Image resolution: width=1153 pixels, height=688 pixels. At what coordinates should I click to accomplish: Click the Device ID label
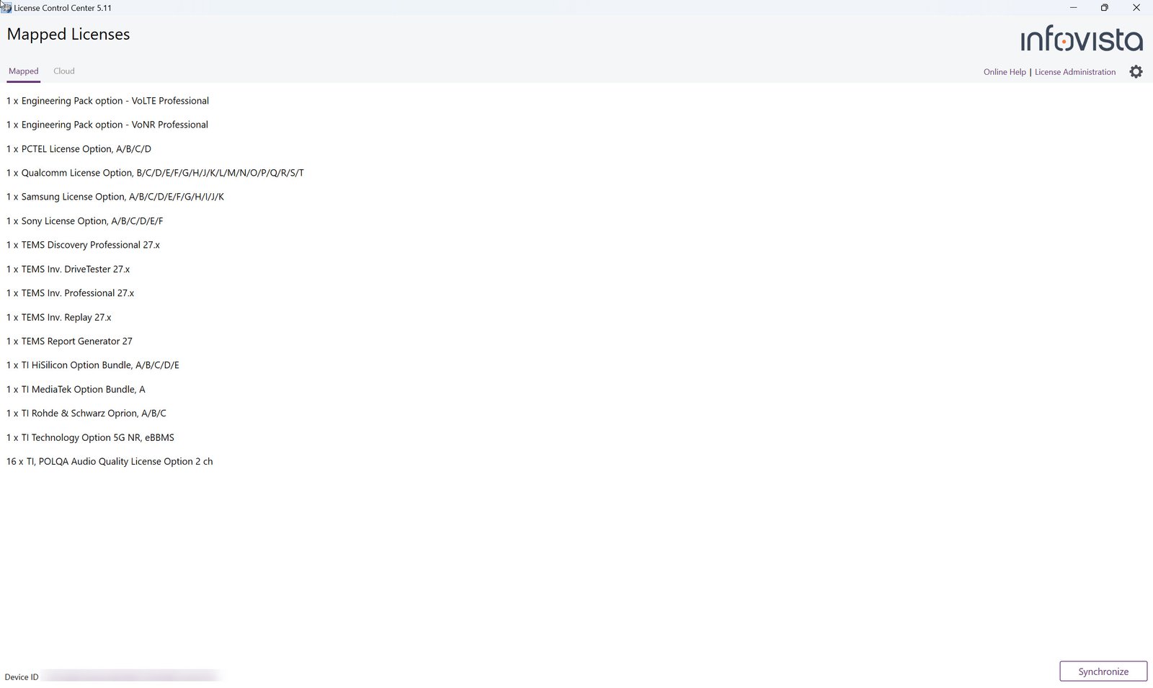[x=22, y=677]
